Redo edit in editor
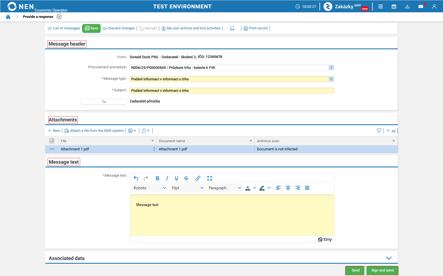The image size is (443, 276). tap(146, 178)
